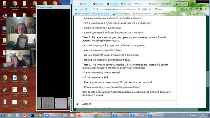The image size is (210, 118).
Task: Click the horizontal scrollbar left arrow
Action: [74, 109]
